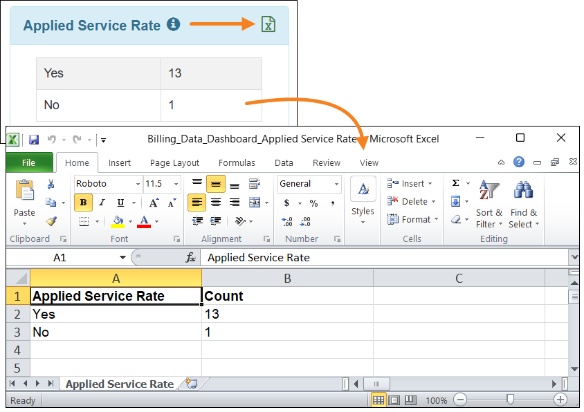Screen dimensions: 584x412
Task: Increase indent
Action: [x=216, y=221]
